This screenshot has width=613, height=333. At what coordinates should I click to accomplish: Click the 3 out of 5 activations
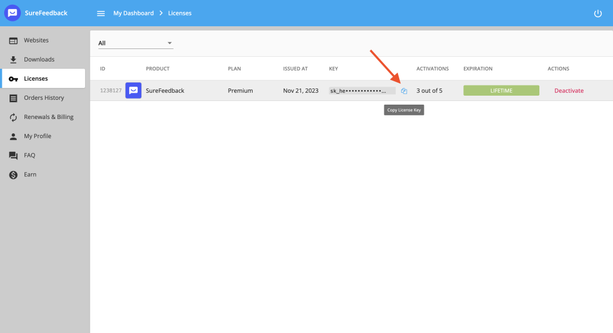pyautogui.click(x=429, y=90)
